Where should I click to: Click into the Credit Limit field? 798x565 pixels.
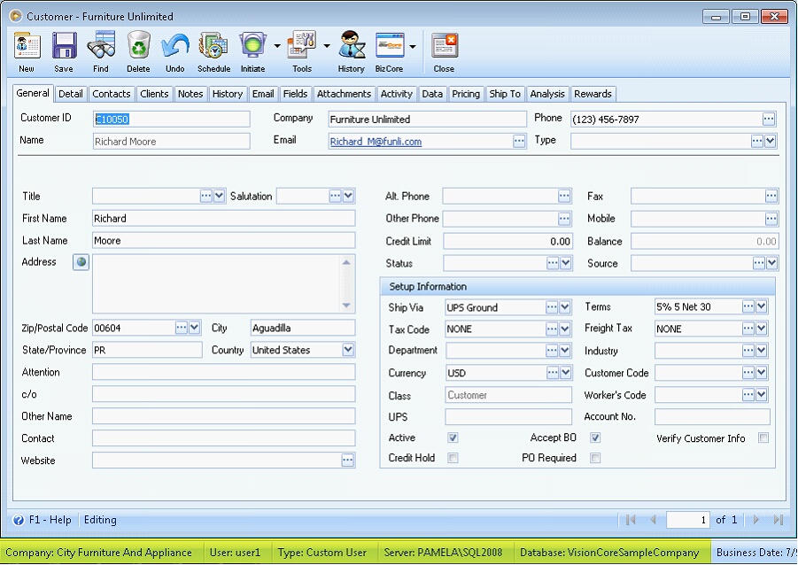point(507,241)
